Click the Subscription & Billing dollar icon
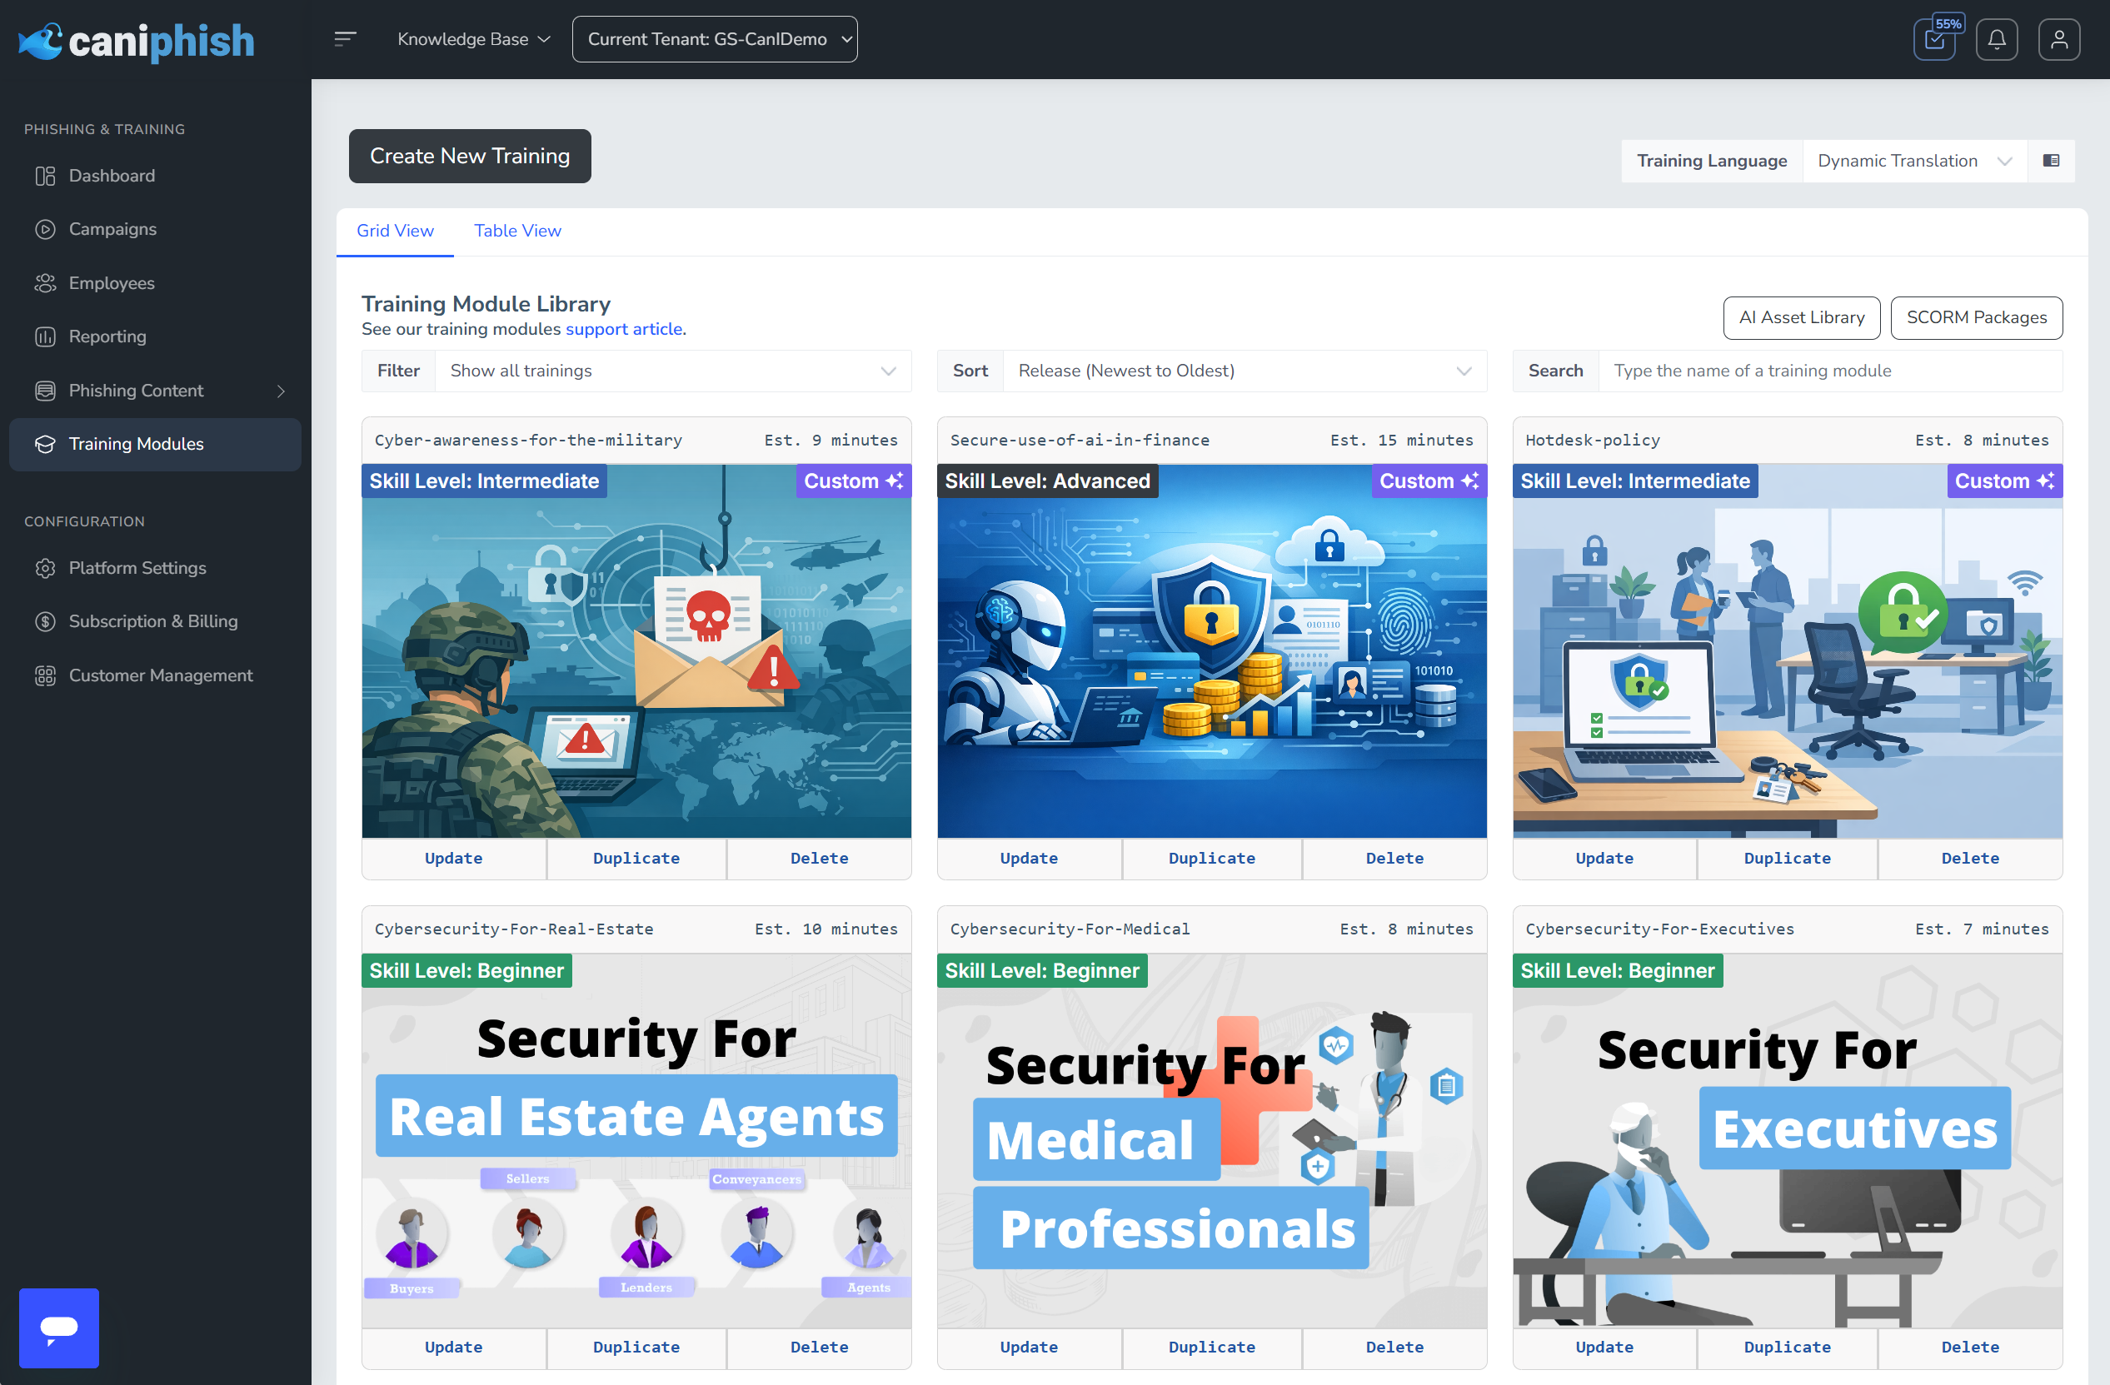This screenshot has width=2110, height=1385. [44, 621]
